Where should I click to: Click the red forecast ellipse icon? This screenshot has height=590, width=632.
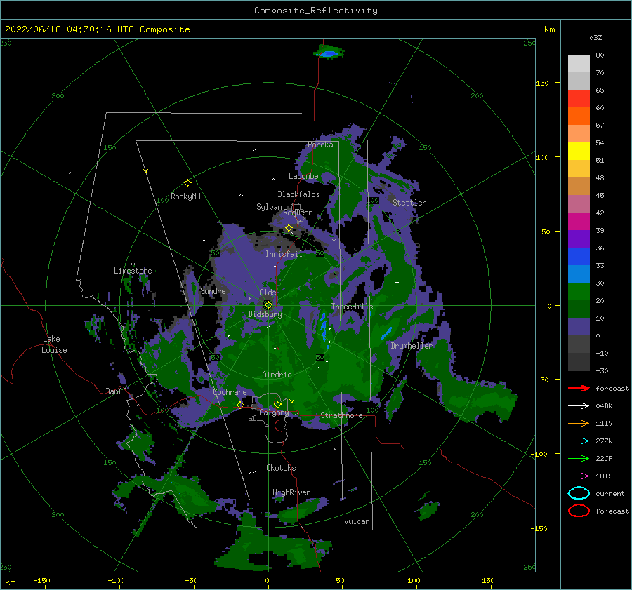(x=579, y=511)
